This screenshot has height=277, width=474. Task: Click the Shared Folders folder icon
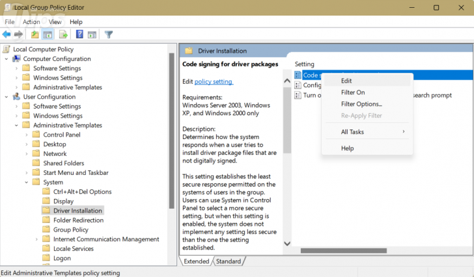[x=36, y=163]
